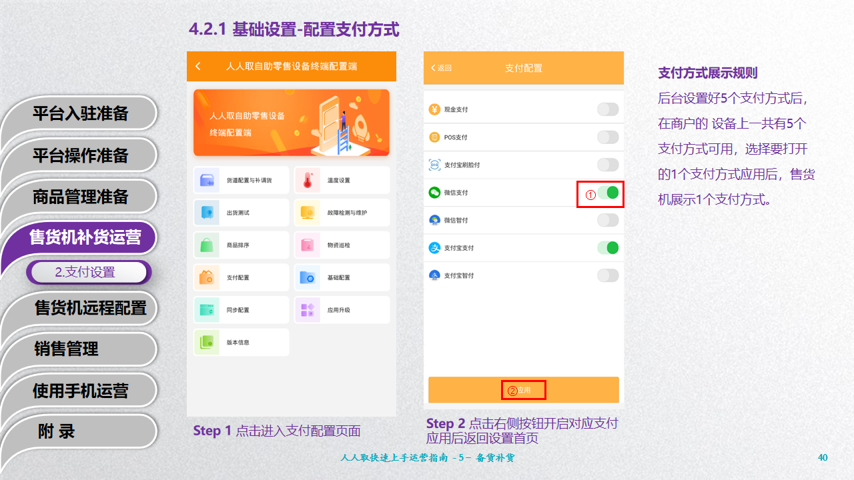Screen dimensions: 854x480
Task: Click 支付宝支付 Alipay logo icon
Action: click(434, 248)
